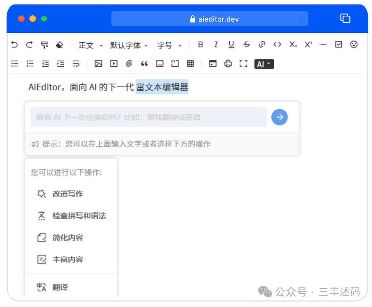
Task: Decrease the paragraph indent
Action: pyautogui.click(x=45, y=63)
